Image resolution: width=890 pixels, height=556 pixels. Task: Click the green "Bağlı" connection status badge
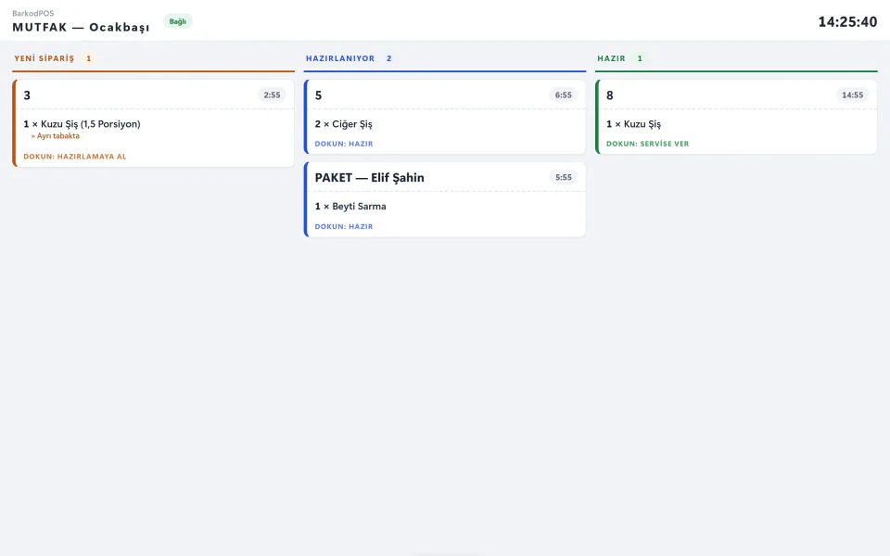pyautogui.click(x=178, y=21)
